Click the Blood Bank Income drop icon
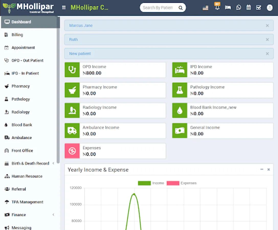Image resolution: width=278 pixels, height=230 pixels. (x=180, y=110)
